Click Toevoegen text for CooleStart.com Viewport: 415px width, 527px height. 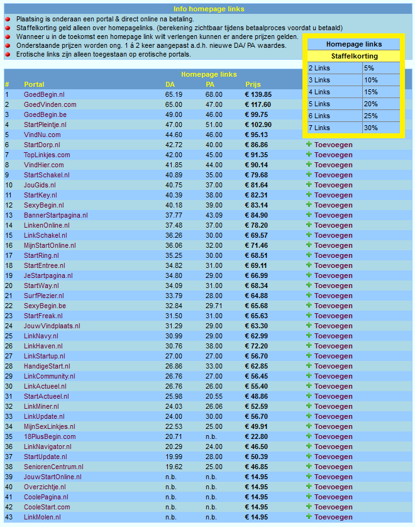click(333, 507)
